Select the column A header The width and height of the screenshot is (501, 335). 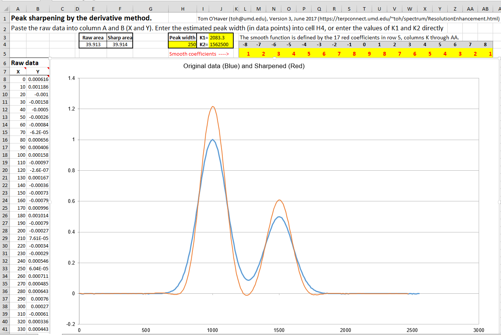[18, 9]
